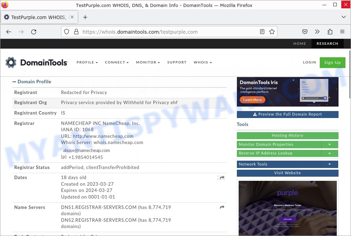Click the Network Tools button
Screen dimensions: 351x236
[x=279, y=165]
